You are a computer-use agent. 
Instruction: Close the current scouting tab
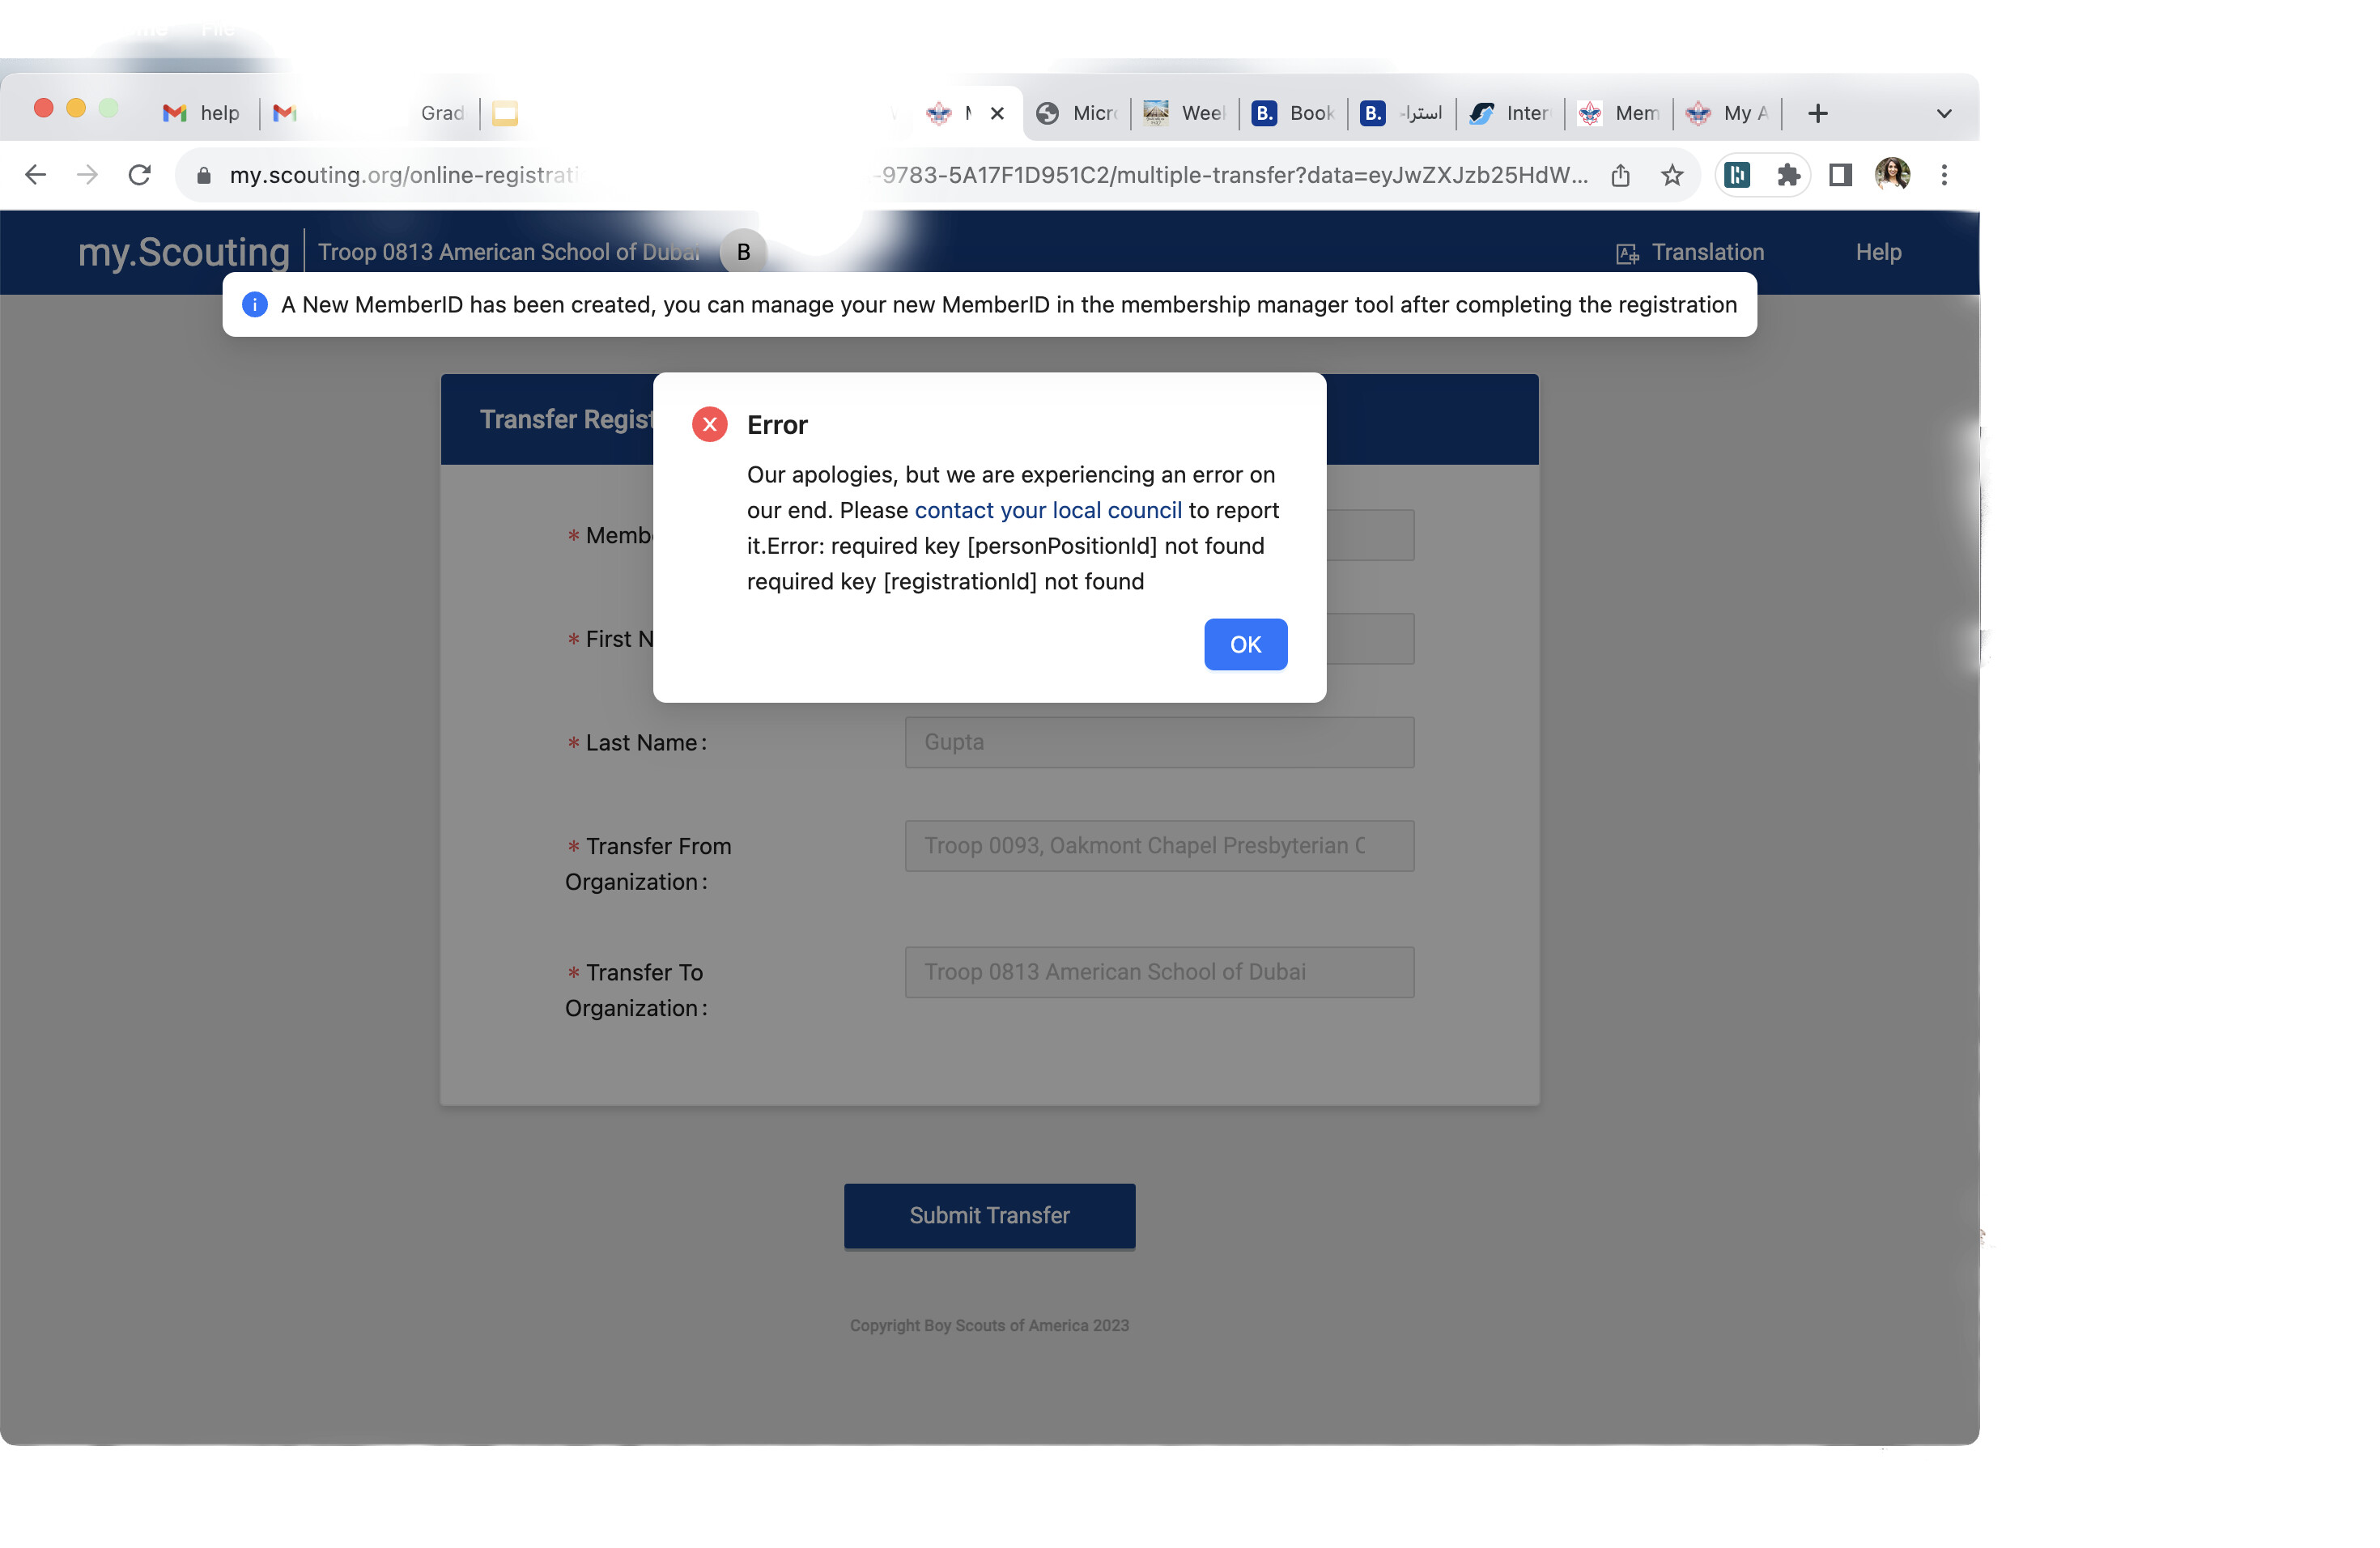[x=997, y=113]
